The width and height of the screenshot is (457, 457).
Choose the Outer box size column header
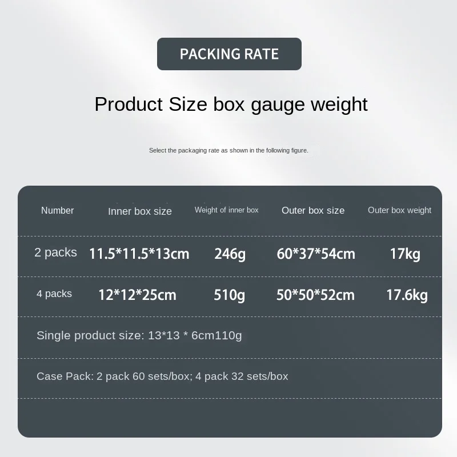313,210
